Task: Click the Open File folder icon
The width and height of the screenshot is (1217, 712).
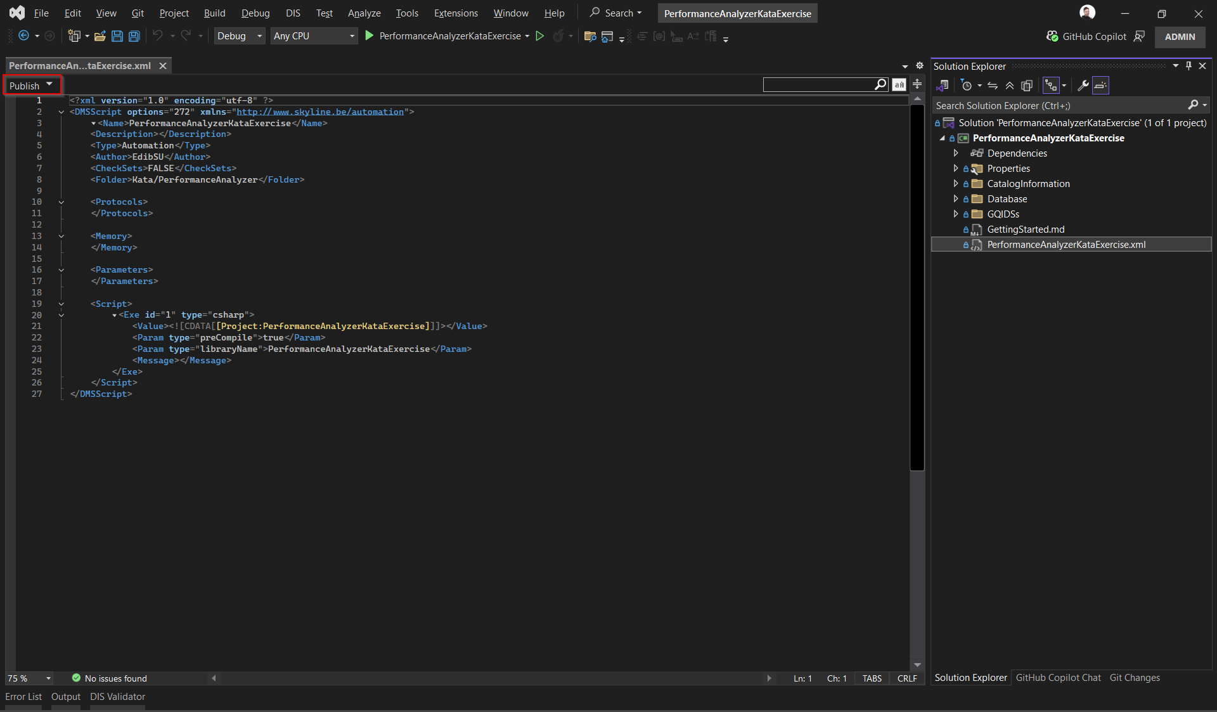Action: pyautogui.click(x=100, y=36)
